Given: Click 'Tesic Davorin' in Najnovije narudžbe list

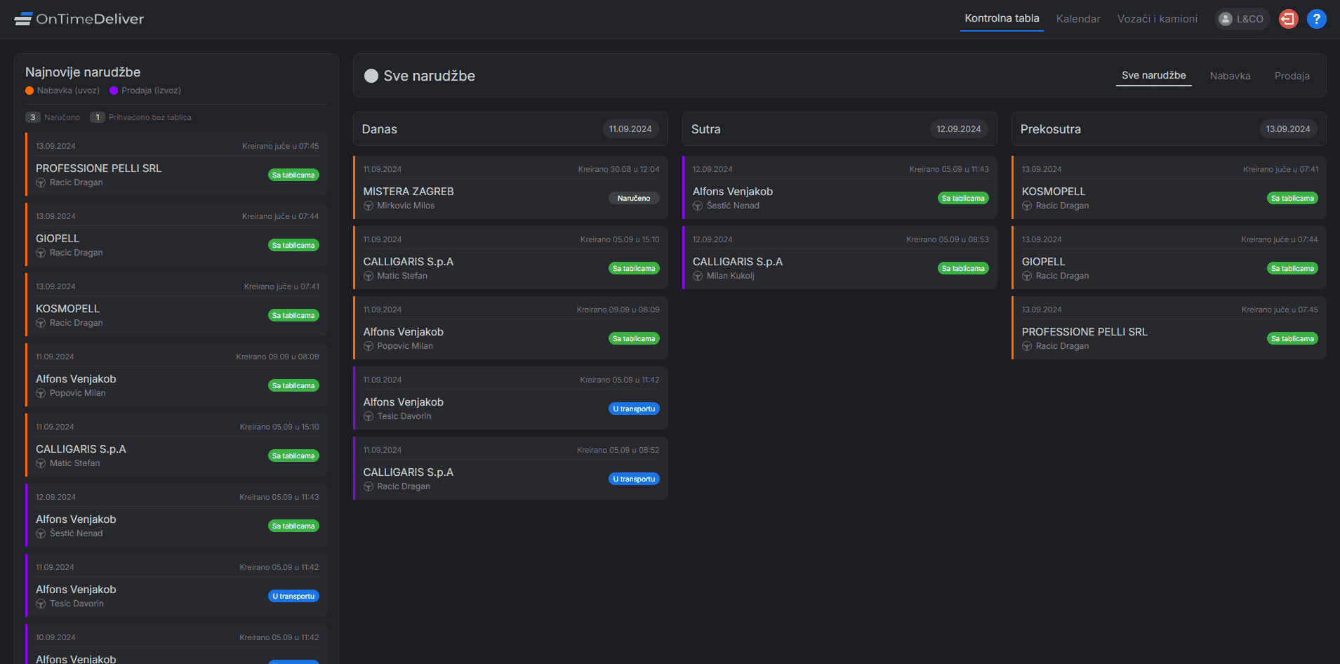Looking at the screenshot, I should 77,604.
